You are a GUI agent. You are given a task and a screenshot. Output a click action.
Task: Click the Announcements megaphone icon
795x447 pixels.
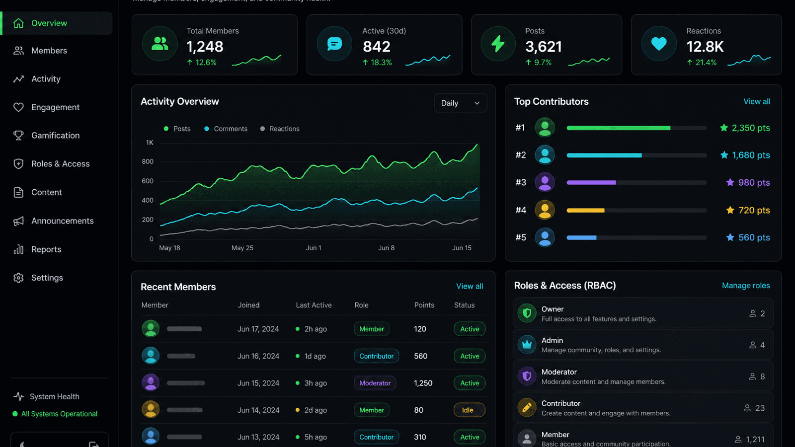[18, 221]
